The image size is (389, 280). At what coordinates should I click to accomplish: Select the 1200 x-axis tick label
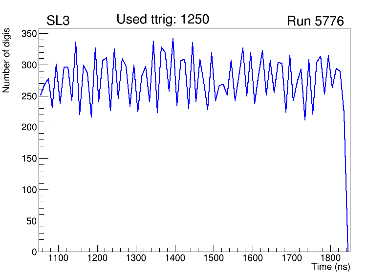click(97, 258)
